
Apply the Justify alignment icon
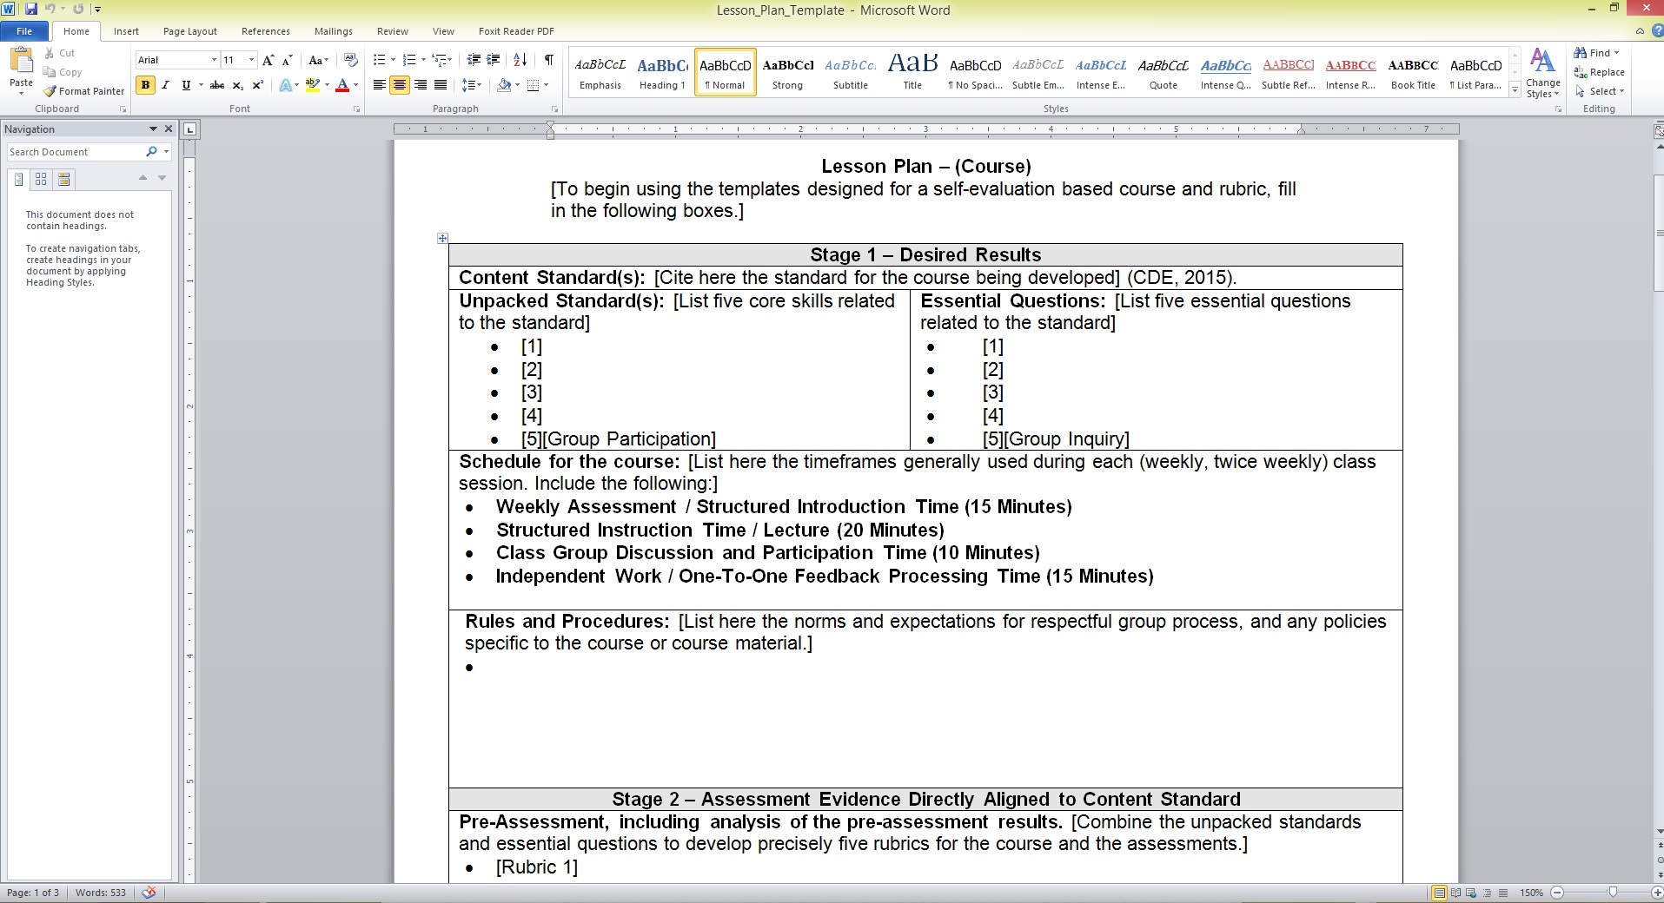441,85
